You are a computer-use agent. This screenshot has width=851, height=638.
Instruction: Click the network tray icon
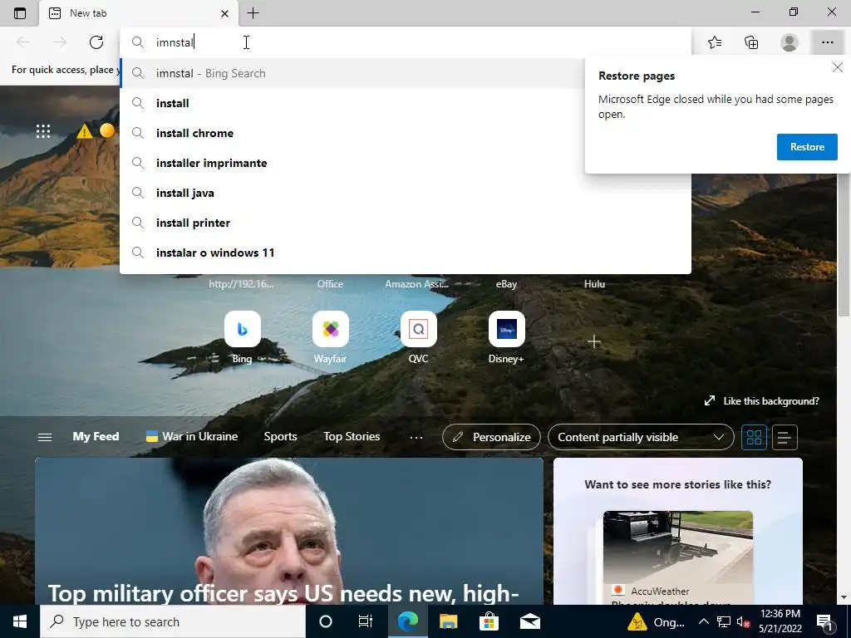click(x=724, y=621)
